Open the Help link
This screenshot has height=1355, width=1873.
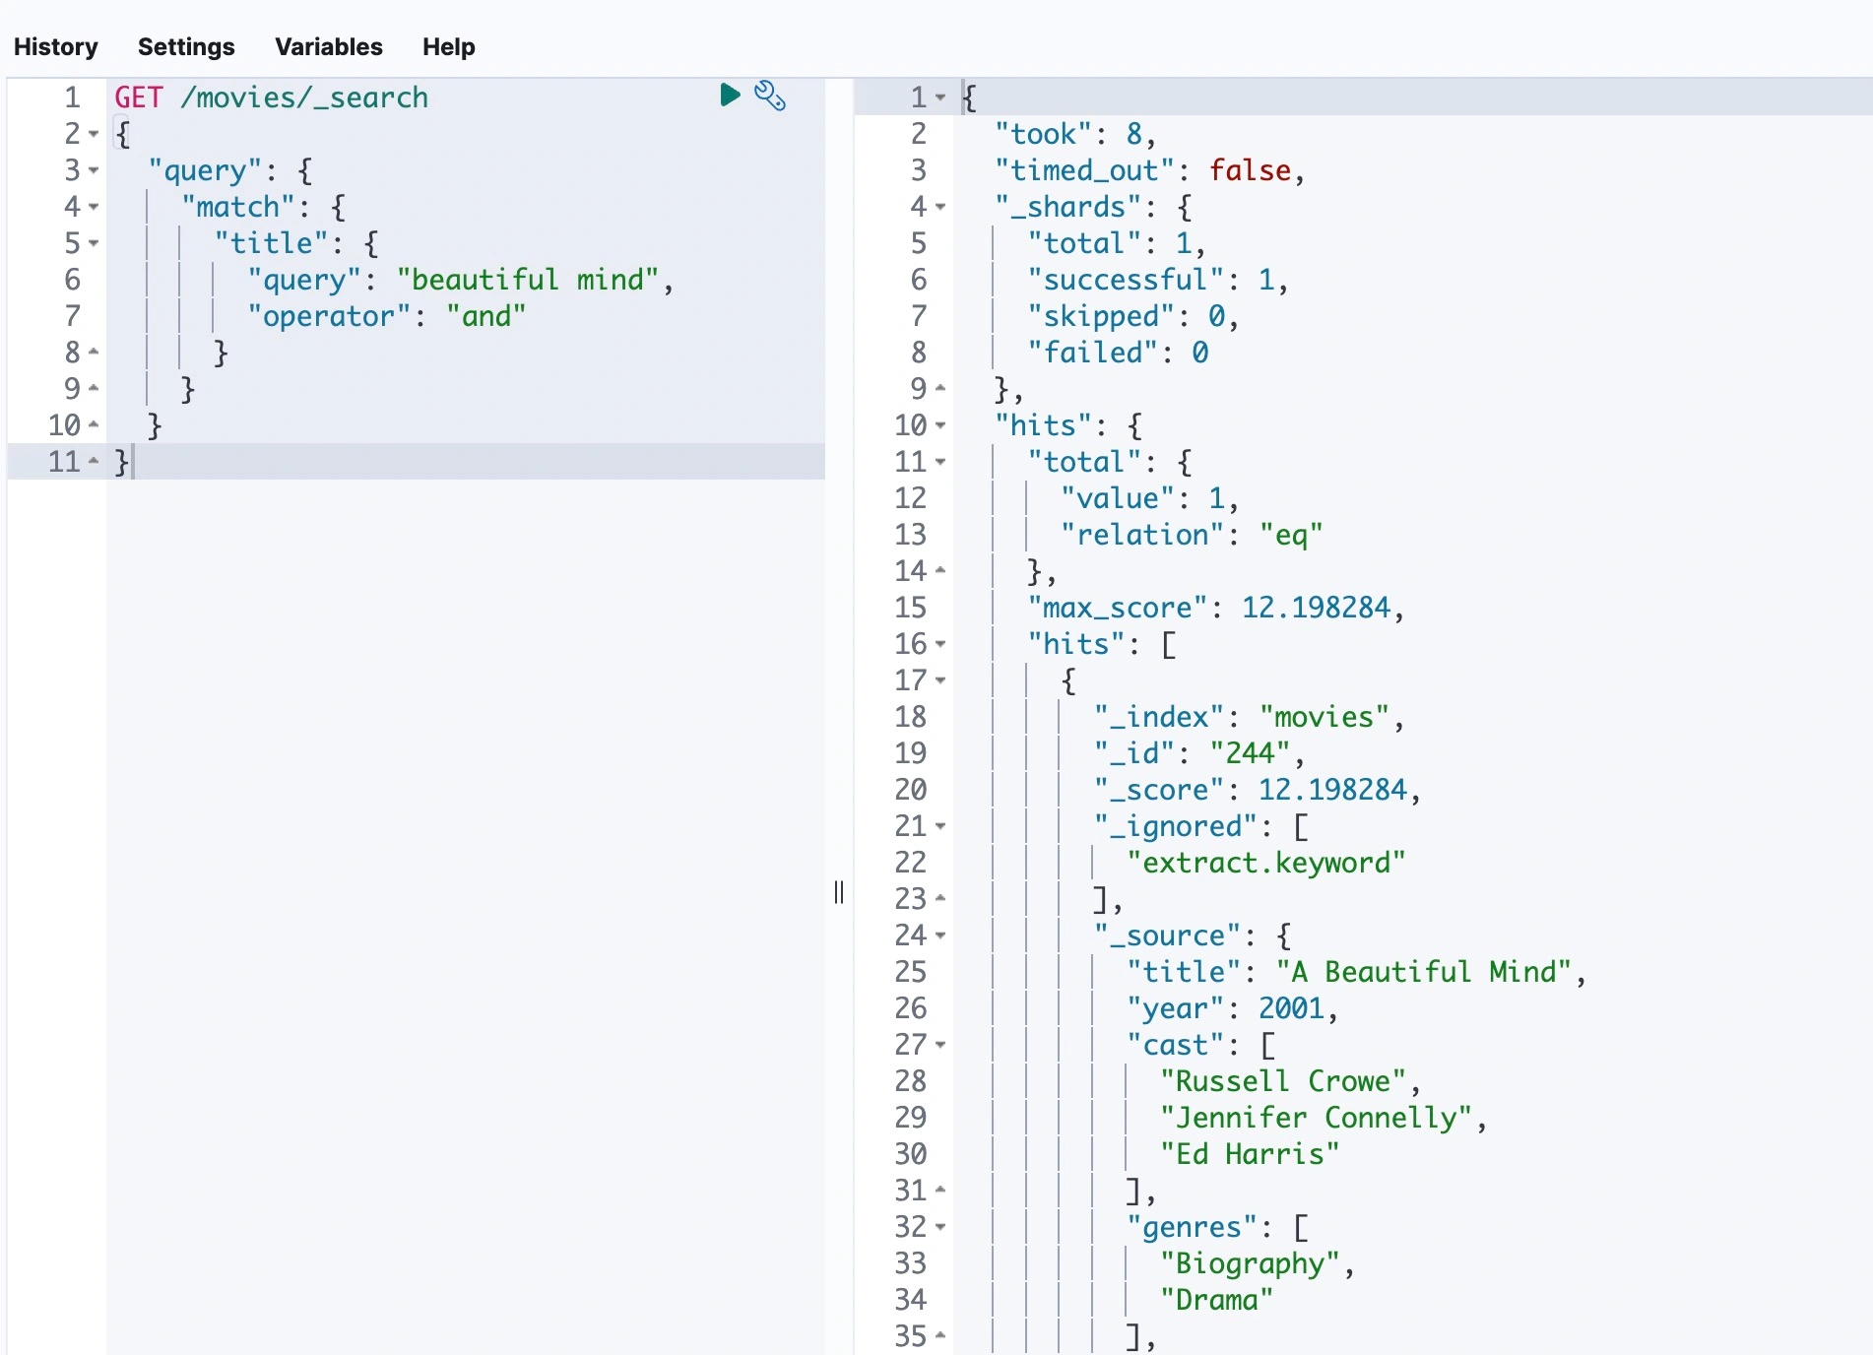448,47
